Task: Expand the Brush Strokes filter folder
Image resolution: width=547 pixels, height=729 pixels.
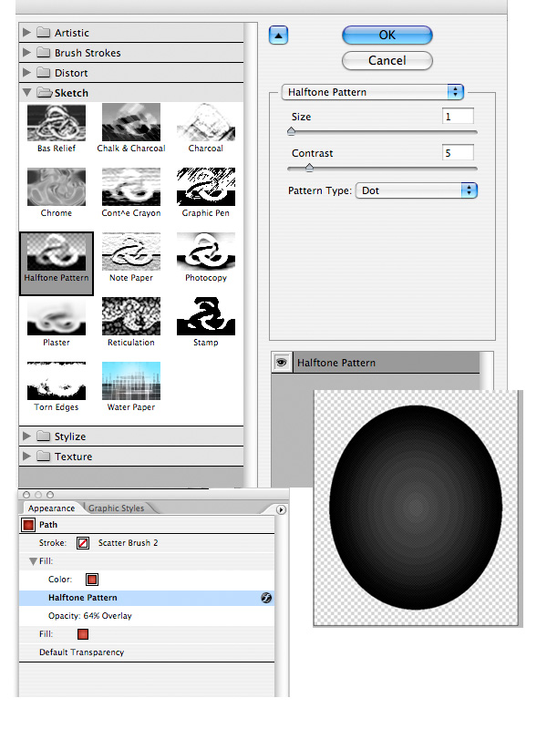Action: [x=27, y=52]
